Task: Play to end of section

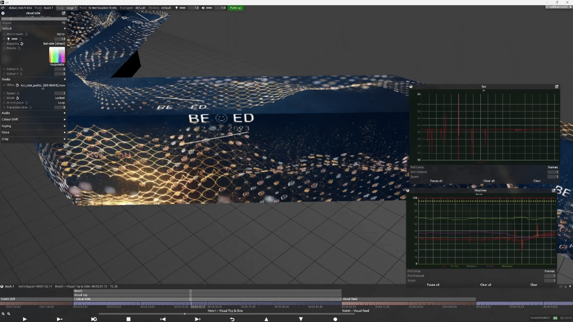Action: click(x=59, y=319)
